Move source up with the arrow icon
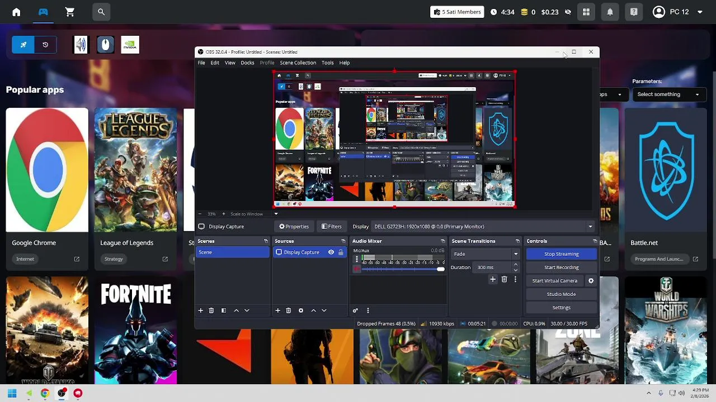Screen dimensions: 716x402 tap(313, 310)
